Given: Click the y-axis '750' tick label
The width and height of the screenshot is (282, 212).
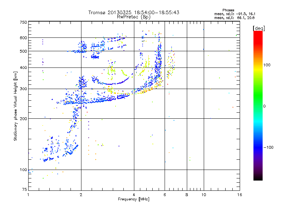Looking at the screenshot, I should (23, 22).
